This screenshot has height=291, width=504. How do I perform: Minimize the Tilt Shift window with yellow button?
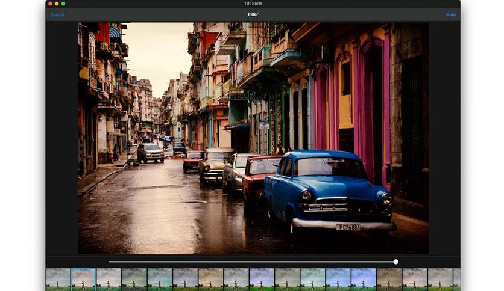click(x=57, y=4)
